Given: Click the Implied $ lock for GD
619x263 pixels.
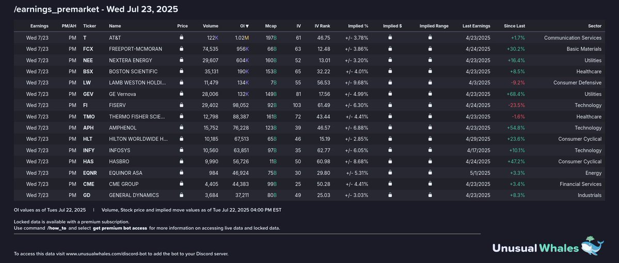Looking at the screenshot, I should pos(390,195).
